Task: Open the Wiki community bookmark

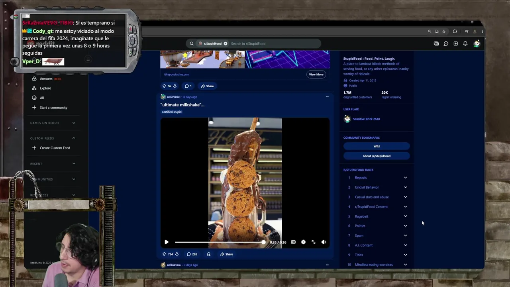Action: click(377, 146)
